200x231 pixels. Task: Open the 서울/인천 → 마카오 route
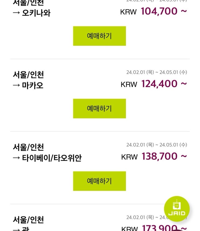coord(28,80)
